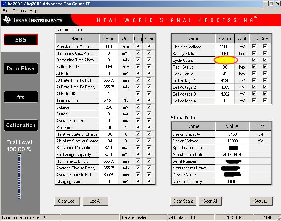Click the Design Capacity value 6450
Image resolution: width=281 pixels, height=221 pixels.
tap(232, 134)
